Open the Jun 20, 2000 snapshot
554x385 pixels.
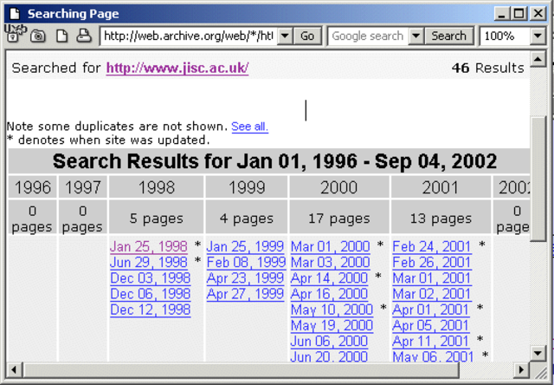click(x=329, y=356)
